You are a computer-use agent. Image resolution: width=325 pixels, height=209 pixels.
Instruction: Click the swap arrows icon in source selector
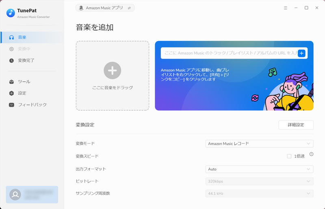point(129,8)
